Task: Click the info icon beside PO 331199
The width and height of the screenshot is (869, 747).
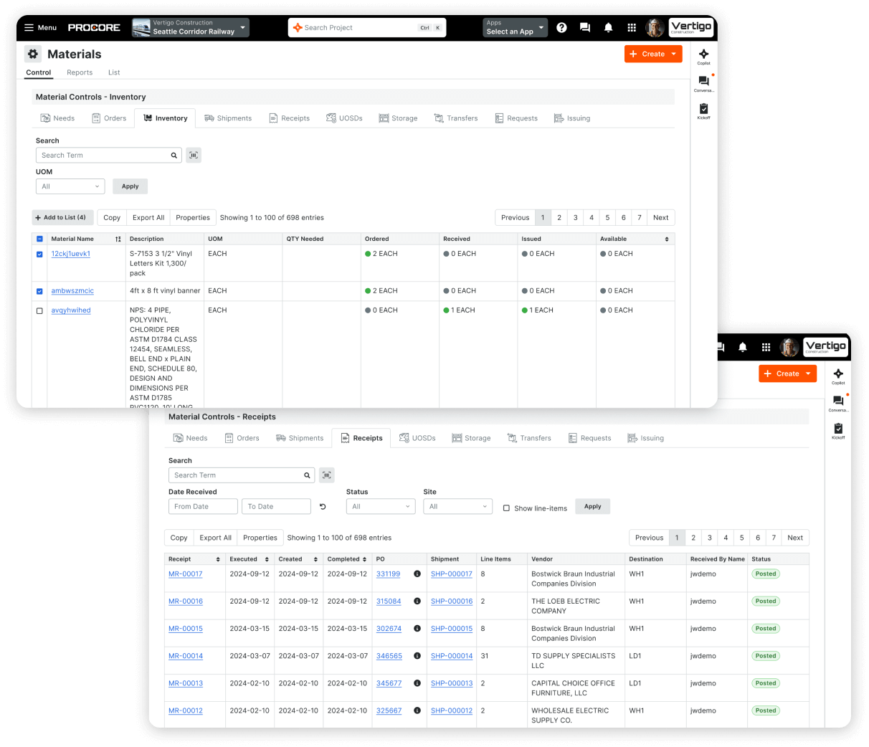Action: [417, 574]
